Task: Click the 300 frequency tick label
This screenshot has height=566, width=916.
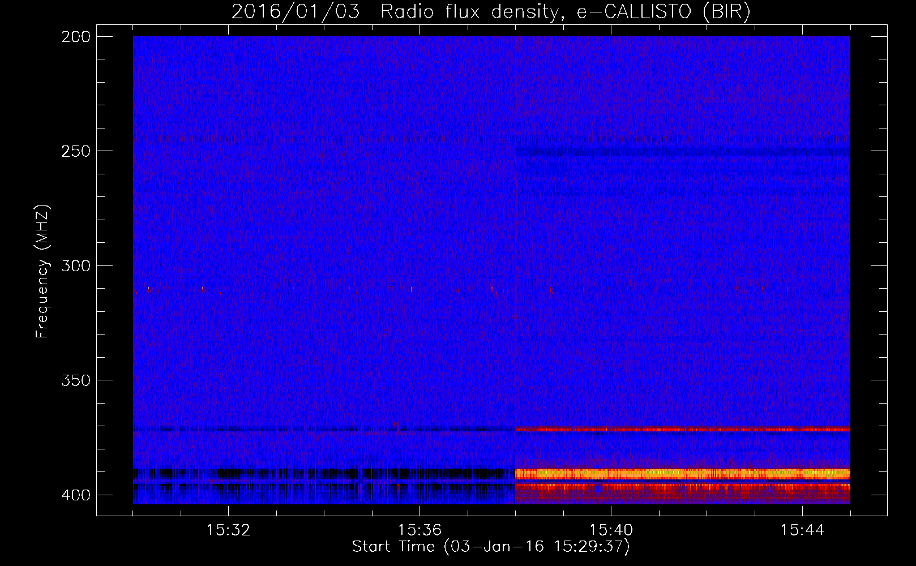Action: pos(75,266)
